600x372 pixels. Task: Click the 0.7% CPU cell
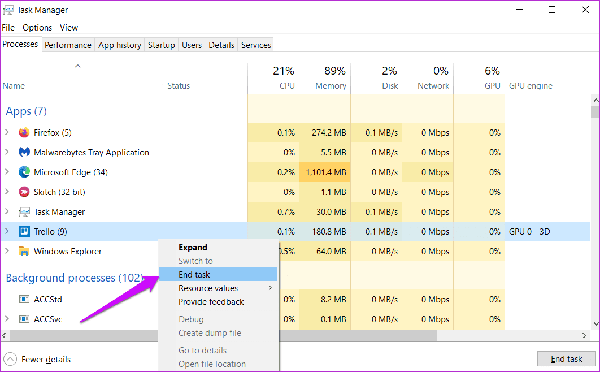click(x=273, y=211)
